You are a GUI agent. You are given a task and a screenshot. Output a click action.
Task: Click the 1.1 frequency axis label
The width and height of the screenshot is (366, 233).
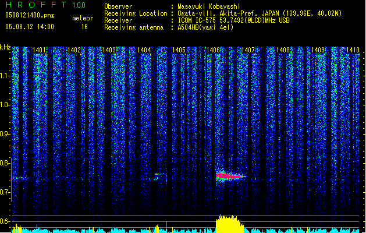pos(5,76)
